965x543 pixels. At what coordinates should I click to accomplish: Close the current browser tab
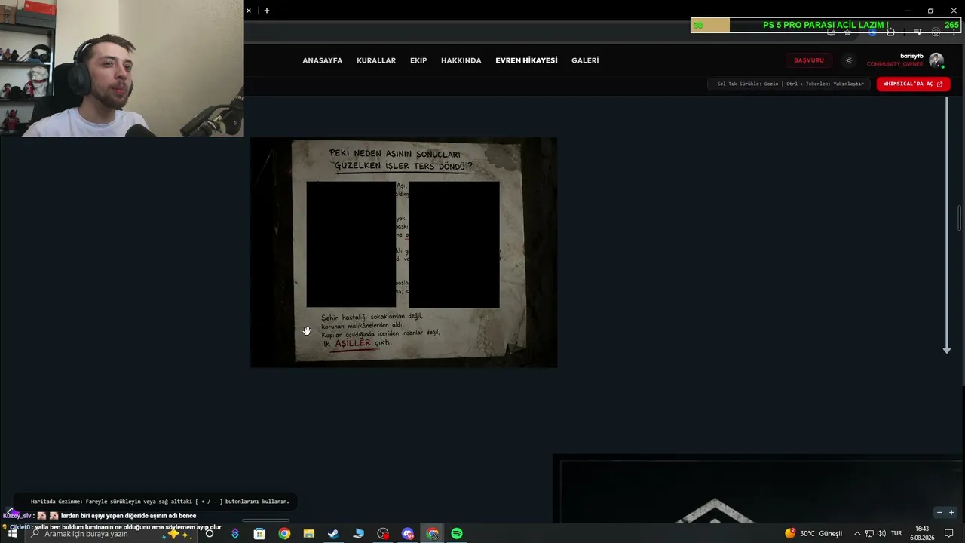coord(249,11)
